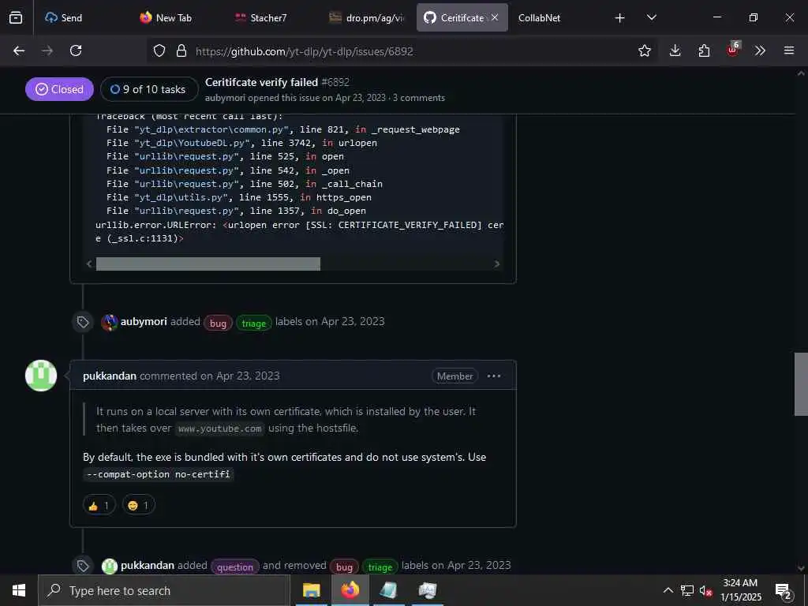
Task: Focus the GitHub issue URL address bar
Action: [402, 51]
